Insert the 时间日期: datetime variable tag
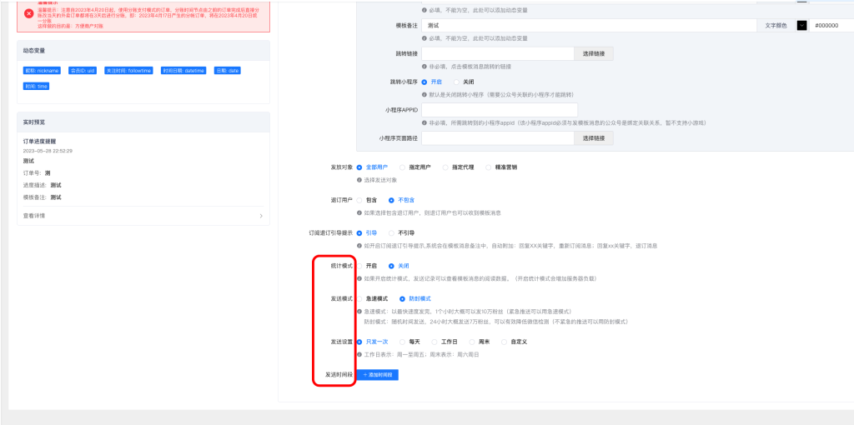Screen dimensions: 854x425 [183, 71]
